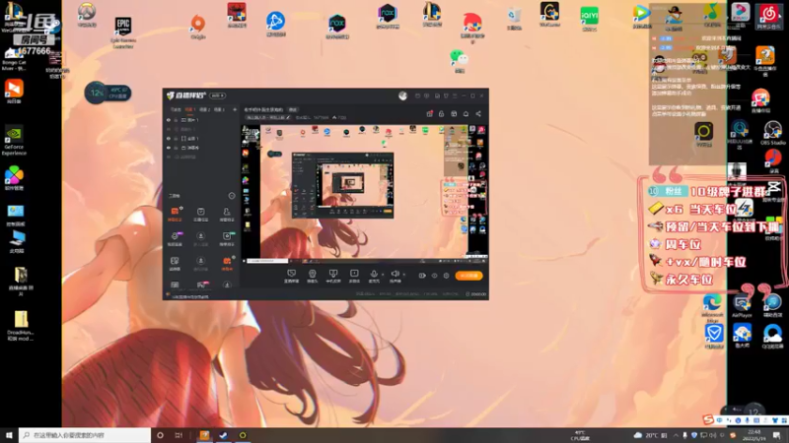Click the stream preview canvas
This screenshot has height=443, width=789.
(x=366, y=192)
